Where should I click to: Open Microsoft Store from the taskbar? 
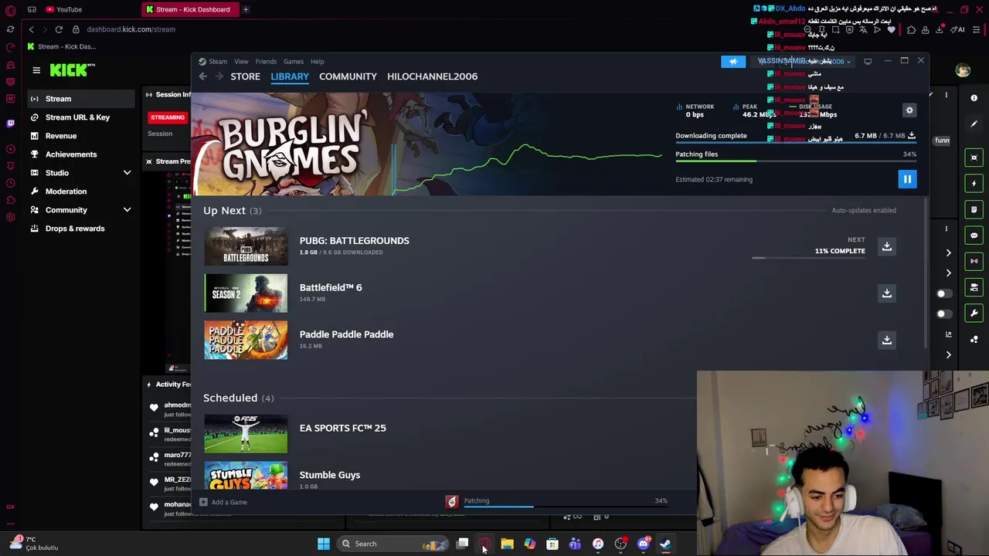tap(552, 544)
